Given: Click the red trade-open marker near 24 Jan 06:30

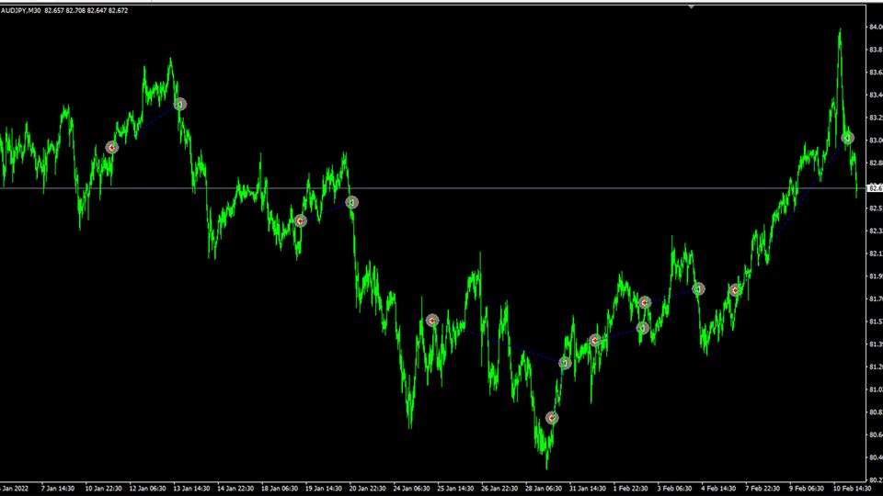Looking at the screenshot, I should click(x=432, y=321).
